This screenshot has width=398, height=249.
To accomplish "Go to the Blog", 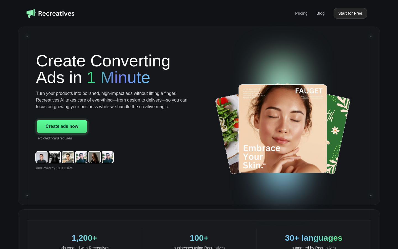I will [321, 13].
